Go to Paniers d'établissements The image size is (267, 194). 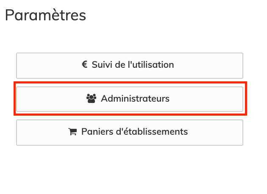pos(129,132)
